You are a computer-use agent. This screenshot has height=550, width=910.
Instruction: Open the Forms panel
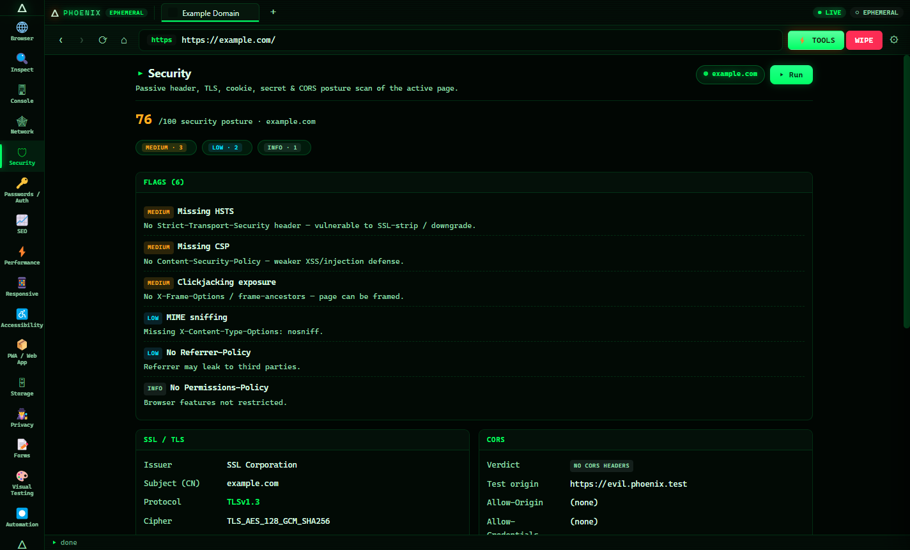coord(22,448)
